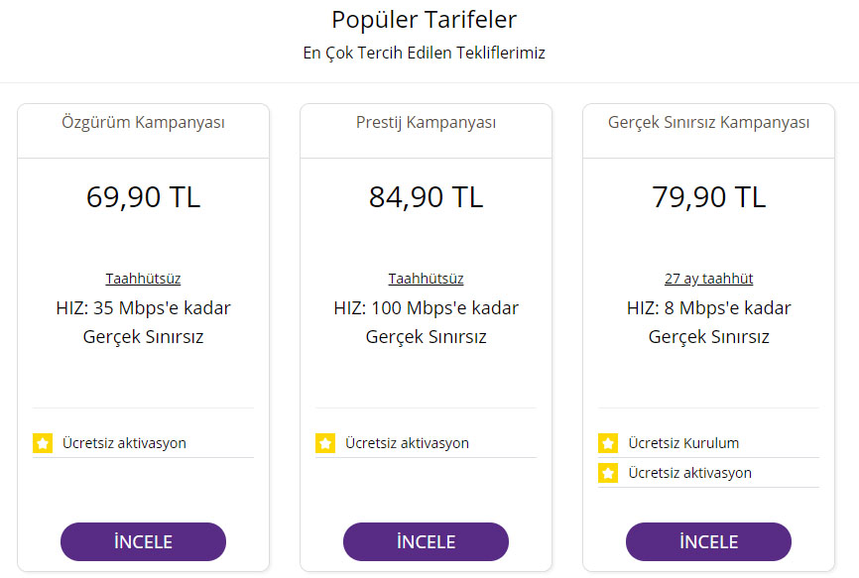This screenshot has height=578, width=859.
Task: Click star icon next to Ücretsiz Kurulum
Action: (608, 443)
